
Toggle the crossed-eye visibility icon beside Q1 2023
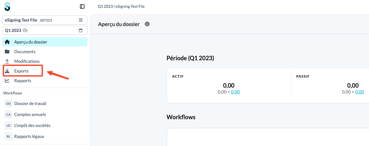(x=25, y=30)
